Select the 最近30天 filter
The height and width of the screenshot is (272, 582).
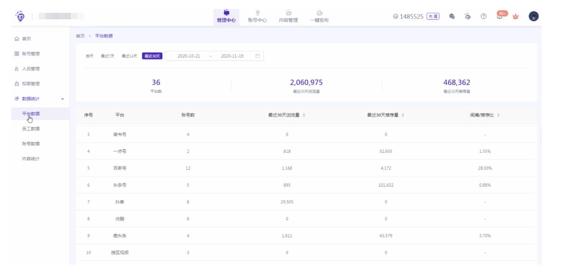152,56
